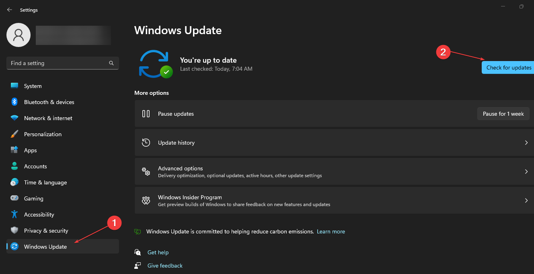This screenshot has width=534, height=274.
Task: Click the green leaf carbon emissions icon
Action: click(x=137, y=231)
